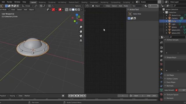This screenshot has height=104, width=186.
Task: Switch orthographic/perspective grid icon
Action: pyautogui.click(x=81, y=40)
